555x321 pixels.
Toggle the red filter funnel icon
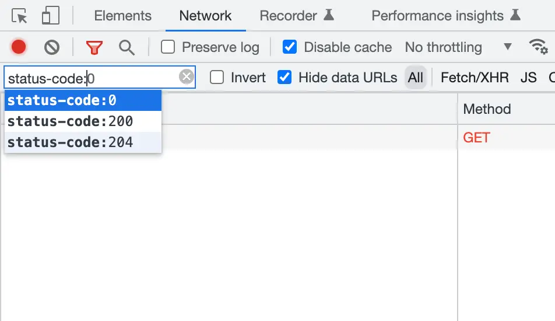tap(94, 47)
